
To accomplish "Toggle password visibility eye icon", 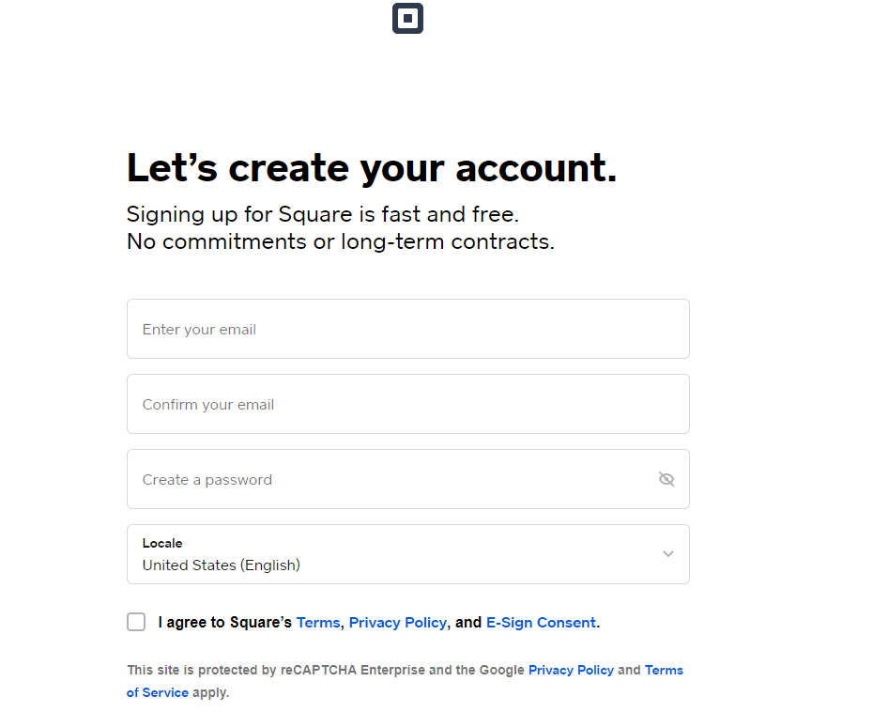I will point(666,479).
